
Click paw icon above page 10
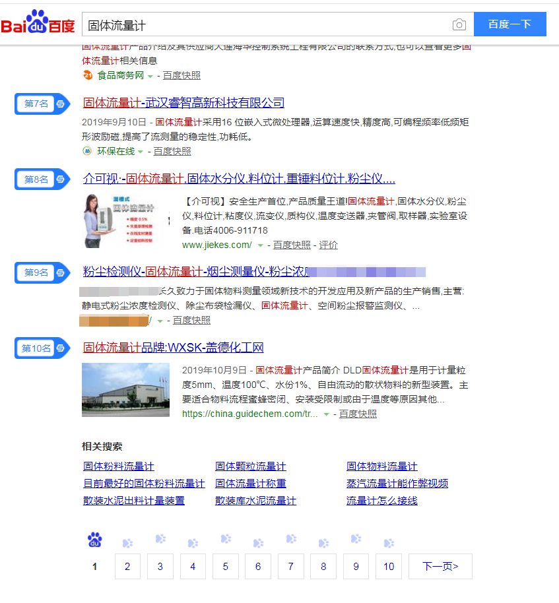(389, 543)
